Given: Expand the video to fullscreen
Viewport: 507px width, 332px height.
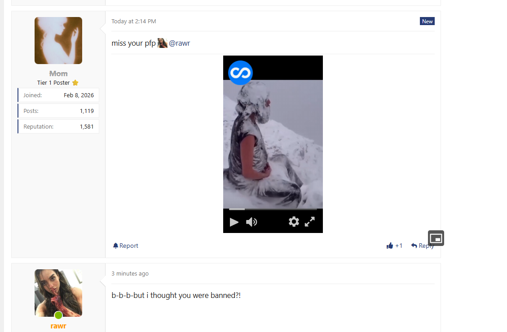Looking at the screenshot, I should point(310,221).
